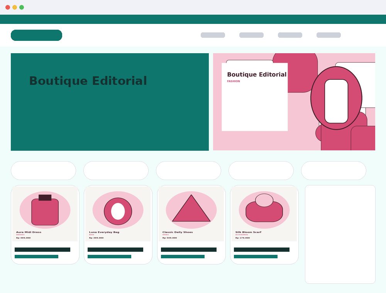Select the Classic Daily Shoes triangle icon
This screenshot has width=386, height=293.
pos(191,209)
